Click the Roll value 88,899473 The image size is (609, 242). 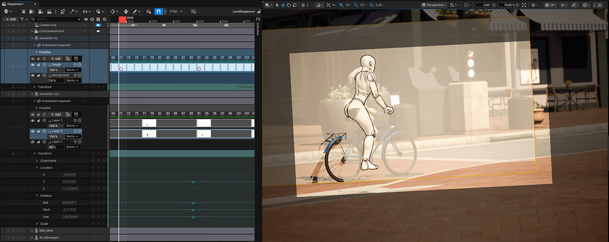point(70,202)
